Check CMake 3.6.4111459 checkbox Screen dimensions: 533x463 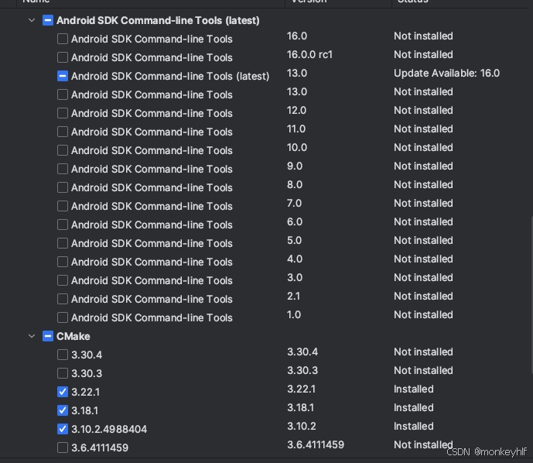(x=63, y=448)
